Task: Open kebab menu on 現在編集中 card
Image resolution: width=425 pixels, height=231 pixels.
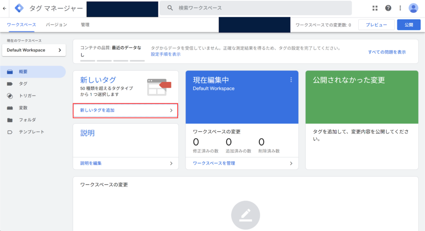Action: tap(291, 80)
